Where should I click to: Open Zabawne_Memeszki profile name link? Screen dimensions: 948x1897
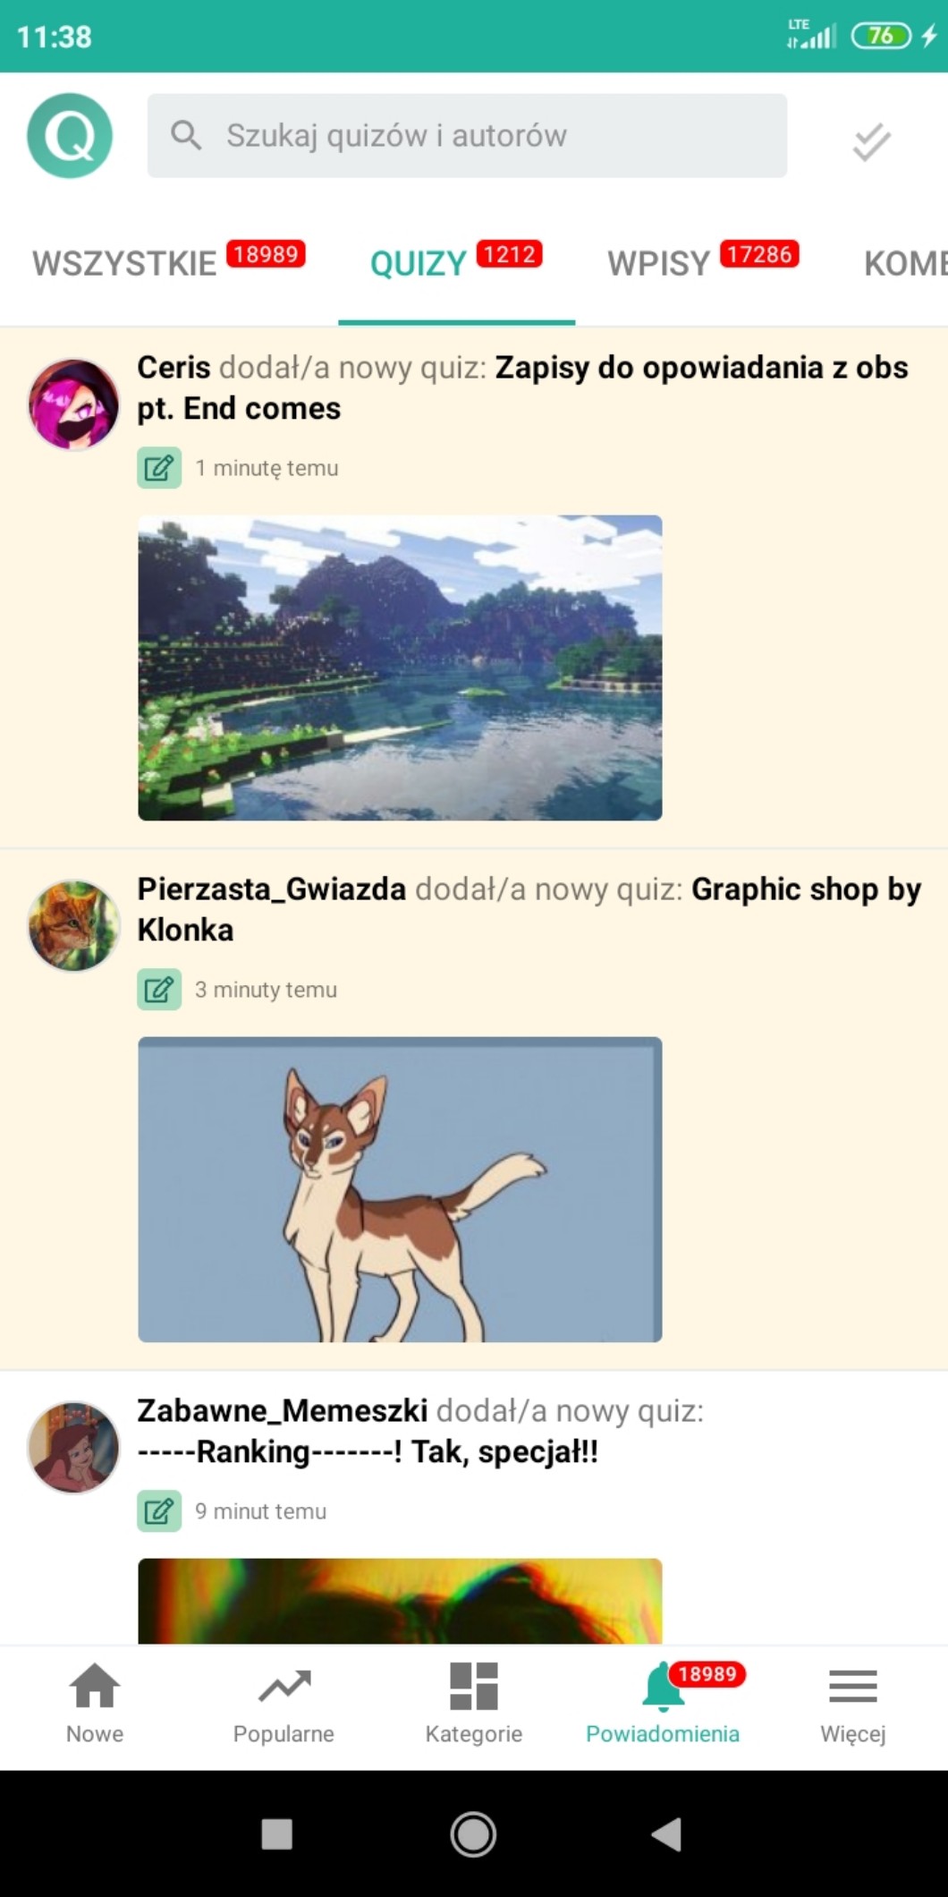(x=283, y=1410)
